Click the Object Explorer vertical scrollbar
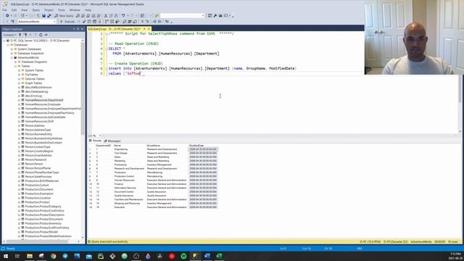Screen dimensions: 464x261 tap(83, 88)
